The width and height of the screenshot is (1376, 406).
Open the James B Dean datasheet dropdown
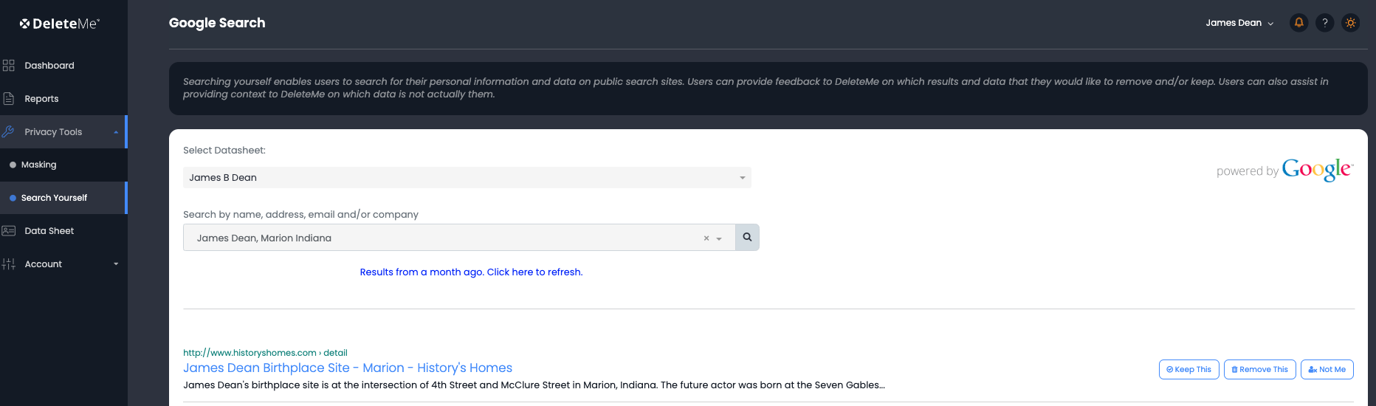click(467, 178)
